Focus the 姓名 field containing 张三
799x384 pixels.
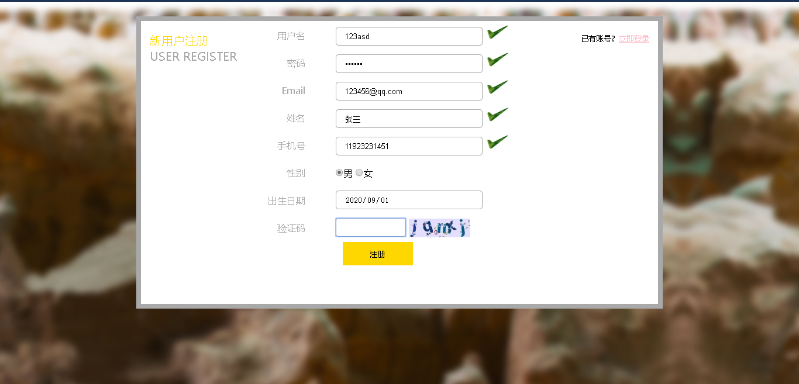[x=409, y=119]
